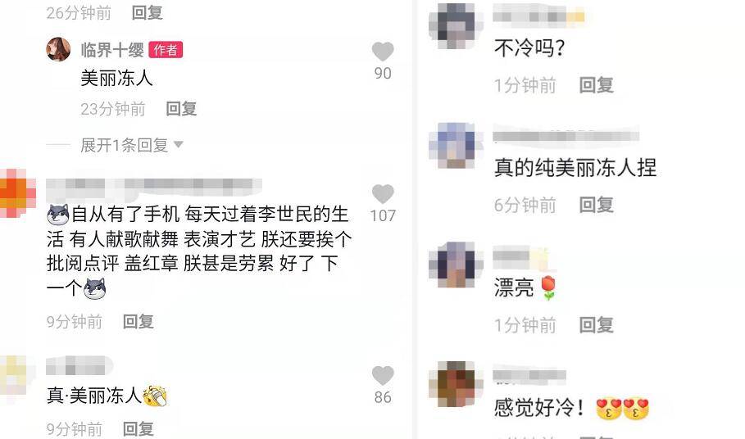Reply to the 不冷吗? comment
This screenshot has height=439, width=745.
coord(597,85)
